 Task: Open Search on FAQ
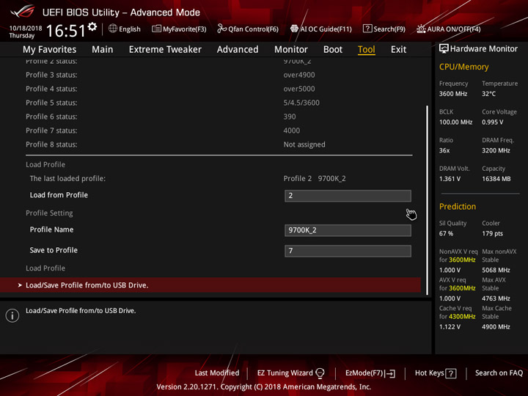click(x=499, y=373)
